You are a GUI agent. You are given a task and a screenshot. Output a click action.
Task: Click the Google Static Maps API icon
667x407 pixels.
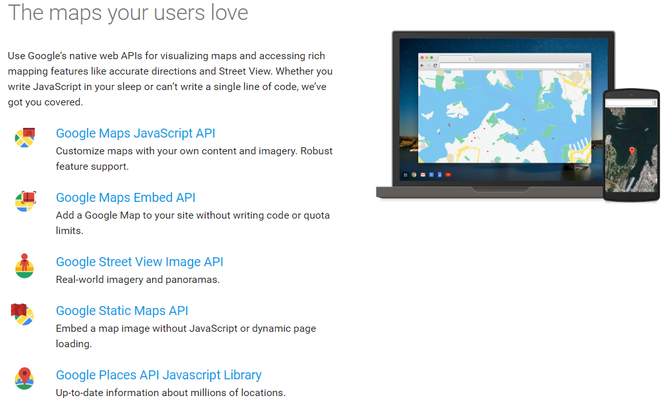(22, 314)
